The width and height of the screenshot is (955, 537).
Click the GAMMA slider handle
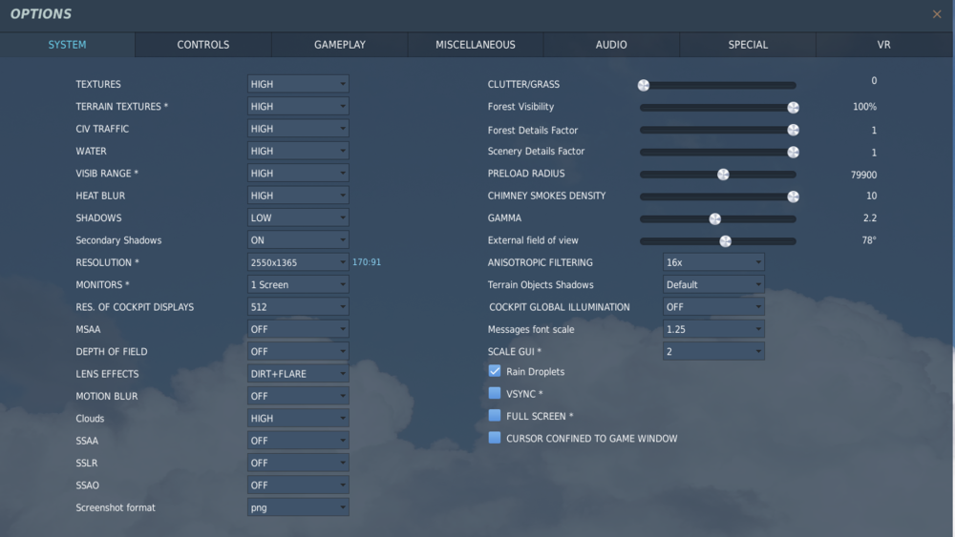pyautogui.click(x=715, y=219)
